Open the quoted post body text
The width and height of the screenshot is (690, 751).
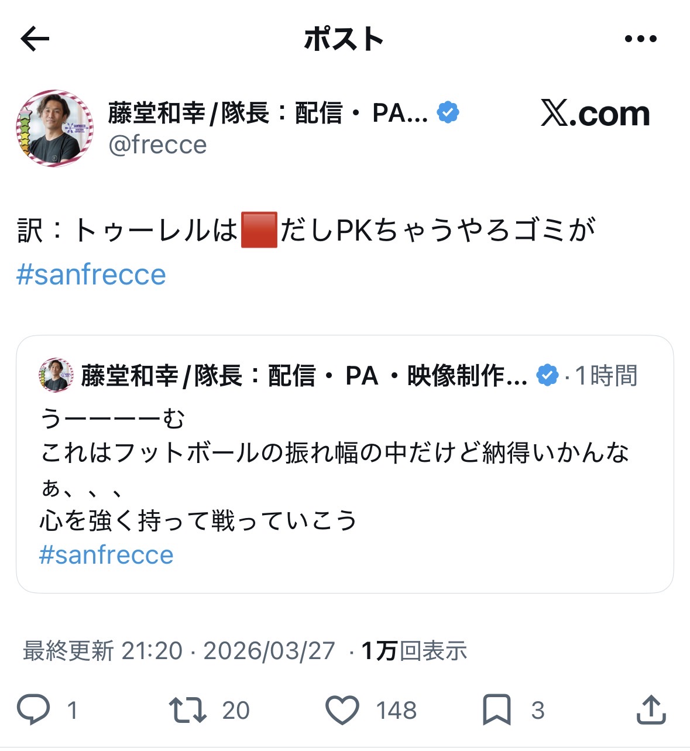[x=334, y=468]
